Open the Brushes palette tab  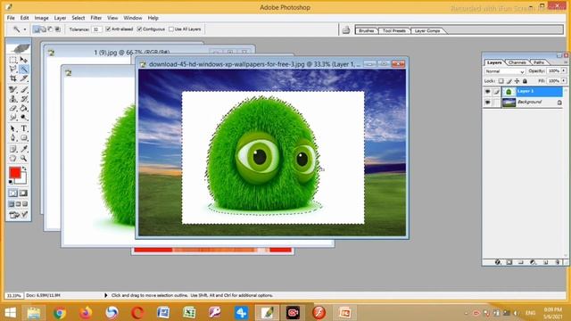(x=367, y=30)
